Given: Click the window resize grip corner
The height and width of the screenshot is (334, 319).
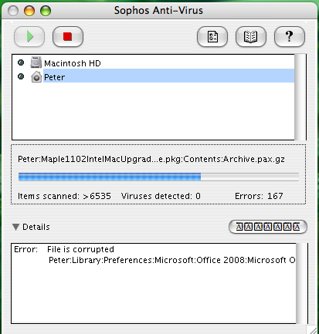Looking at the screenshot, I should point(312,329).
